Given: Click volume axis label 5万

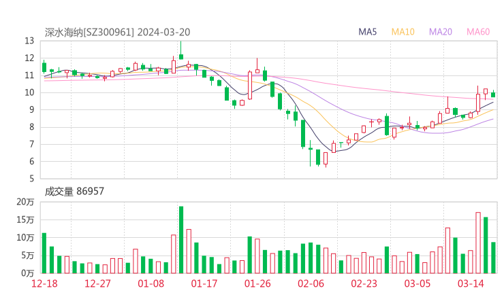Looking at the screenshot, I should tap(28, 256).
